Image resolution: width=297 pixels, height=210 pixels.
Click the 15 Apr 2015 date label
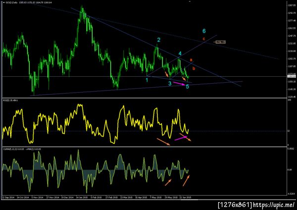(x=141, y=197)
